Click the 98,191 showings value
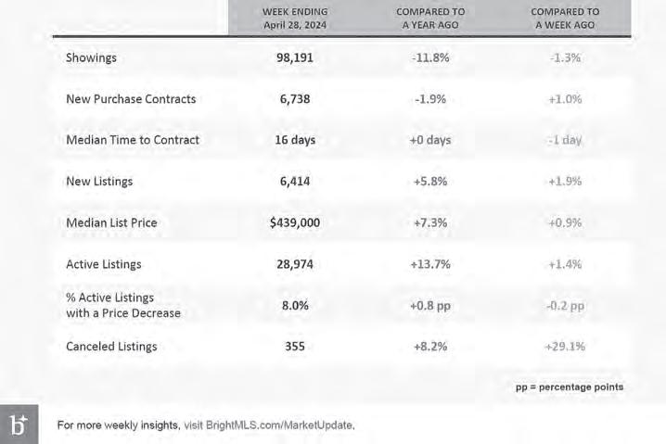The width and height of the screenshot is (666, 444). 295,57
